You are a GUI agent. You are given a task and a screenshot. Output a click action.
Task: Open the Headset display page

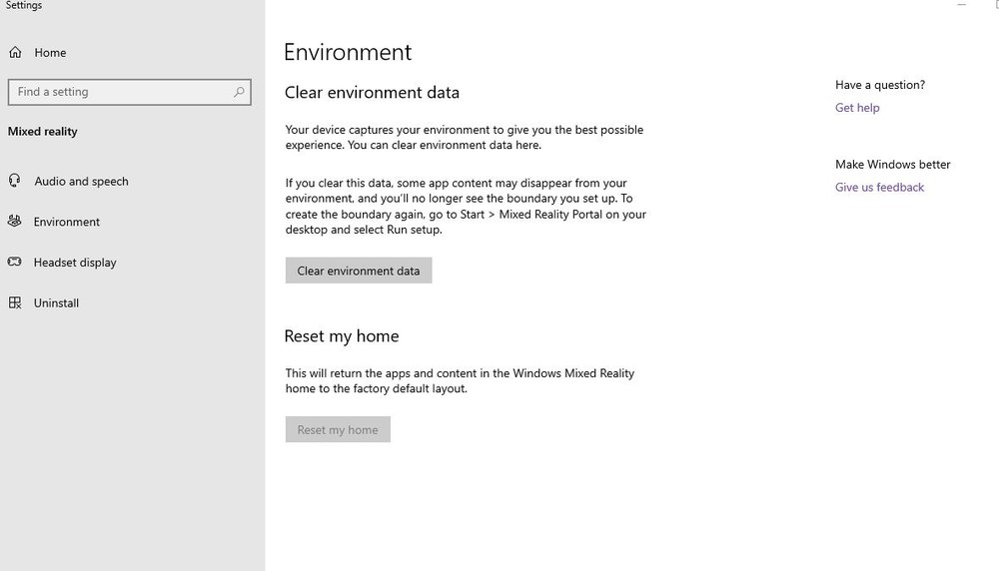coord(75,263)
